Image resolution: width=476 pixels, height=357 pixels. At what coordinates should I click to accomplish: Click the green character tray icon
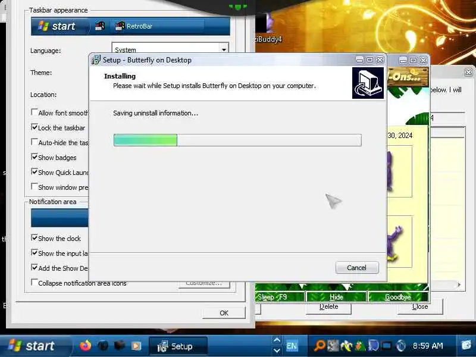(360, 346)
